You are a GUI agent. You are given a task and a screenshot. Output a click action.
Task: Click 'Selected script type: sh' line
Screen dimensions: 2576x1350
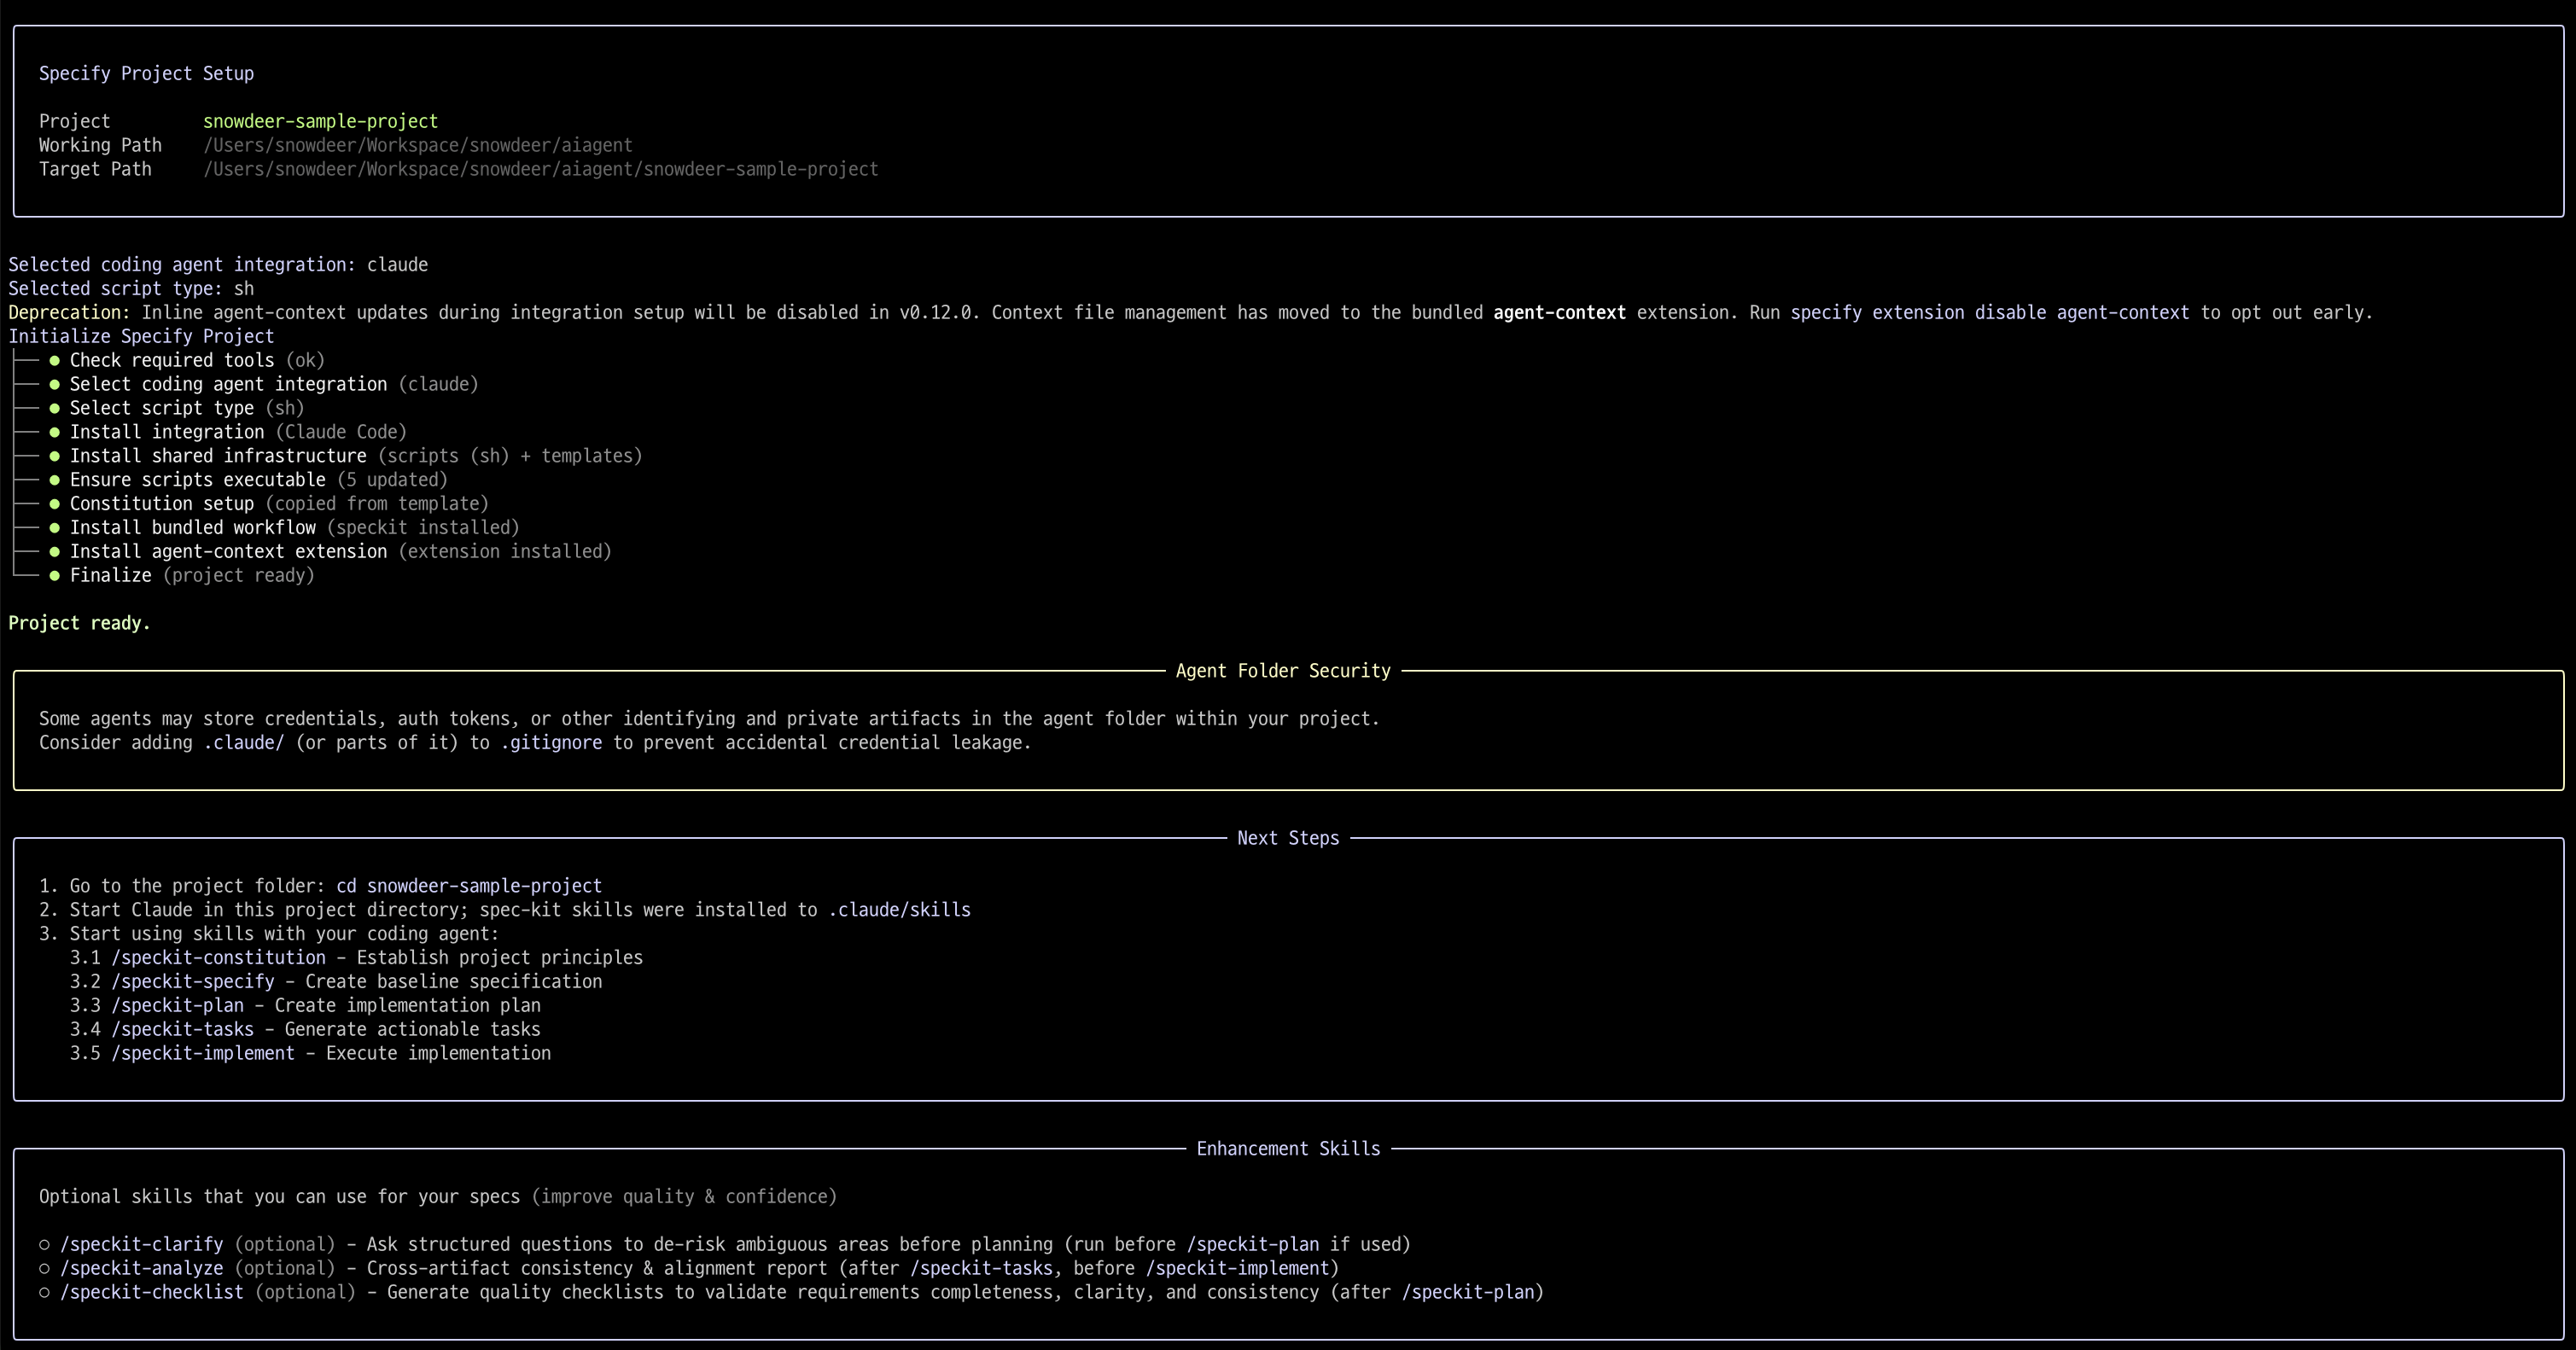[131, 289]
